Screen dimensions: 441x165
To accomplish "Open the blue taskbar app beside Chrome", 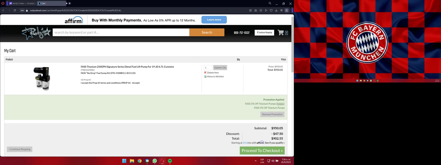I will (x=147, y=161).
